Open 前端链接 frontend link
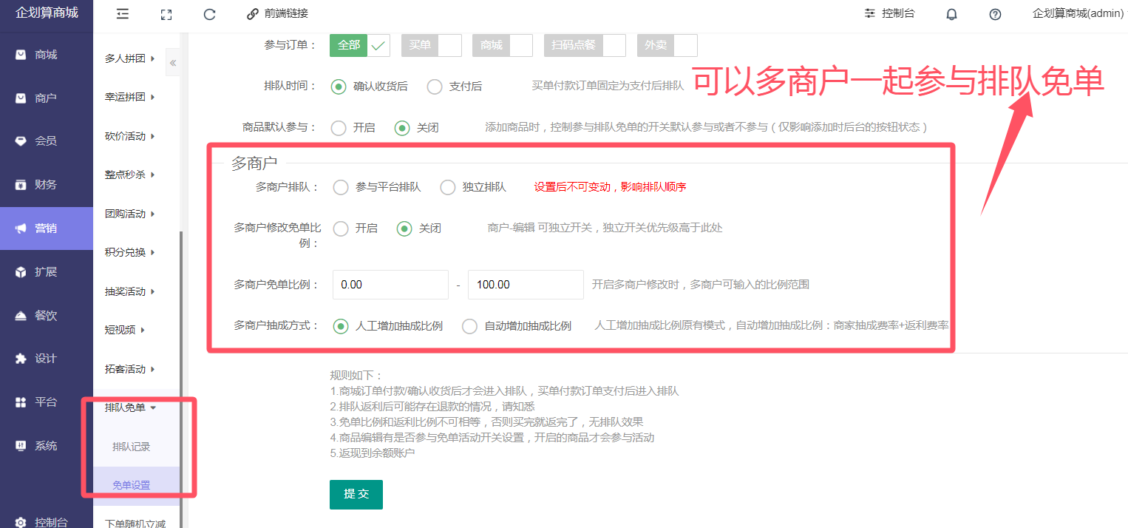1128x528 pixels. (x=277, y=14)
